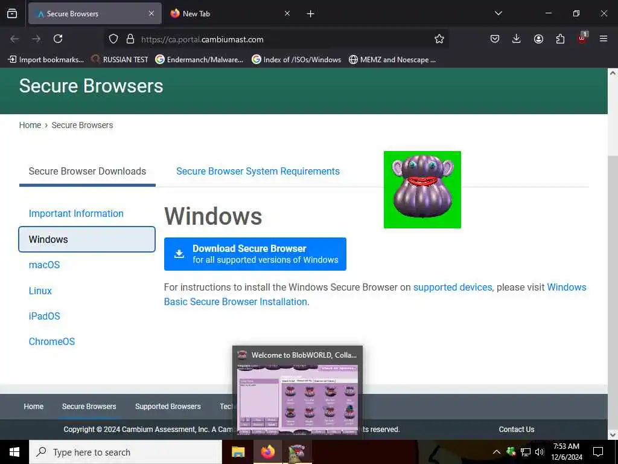Click Home breadcrumb link
This screenshot has width=618, height=464.
[30, 125]
